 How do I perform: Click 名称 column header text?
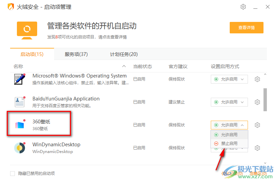(18, 66)
